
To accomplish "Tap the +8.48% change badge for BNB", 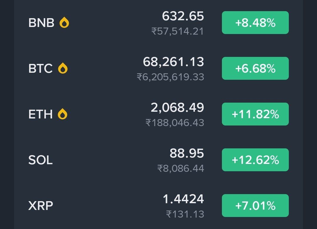I will tap(255, 23).
